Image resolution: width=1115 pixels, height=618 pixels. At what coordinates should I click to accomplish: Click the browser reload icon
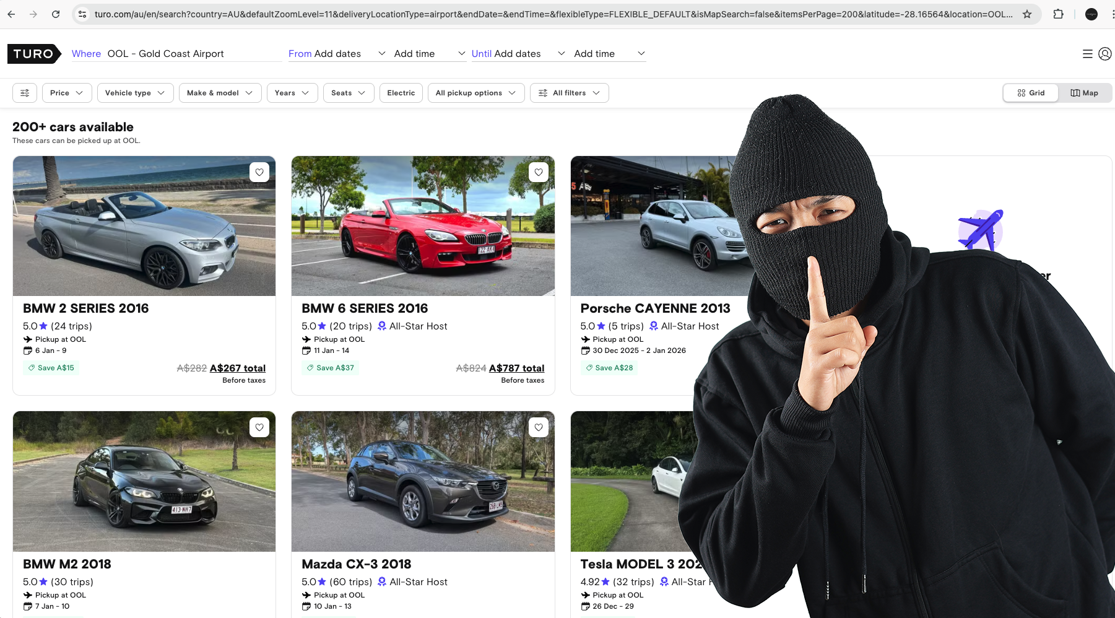click(x=56, y=14)
